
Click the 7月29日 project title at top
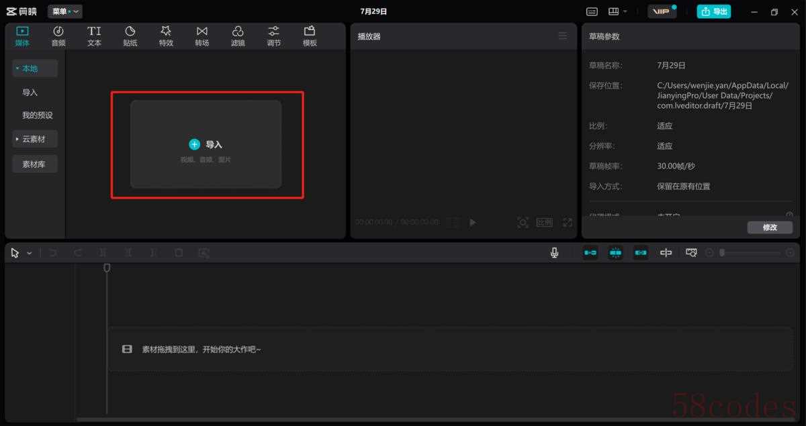click(x=374, y=11)
